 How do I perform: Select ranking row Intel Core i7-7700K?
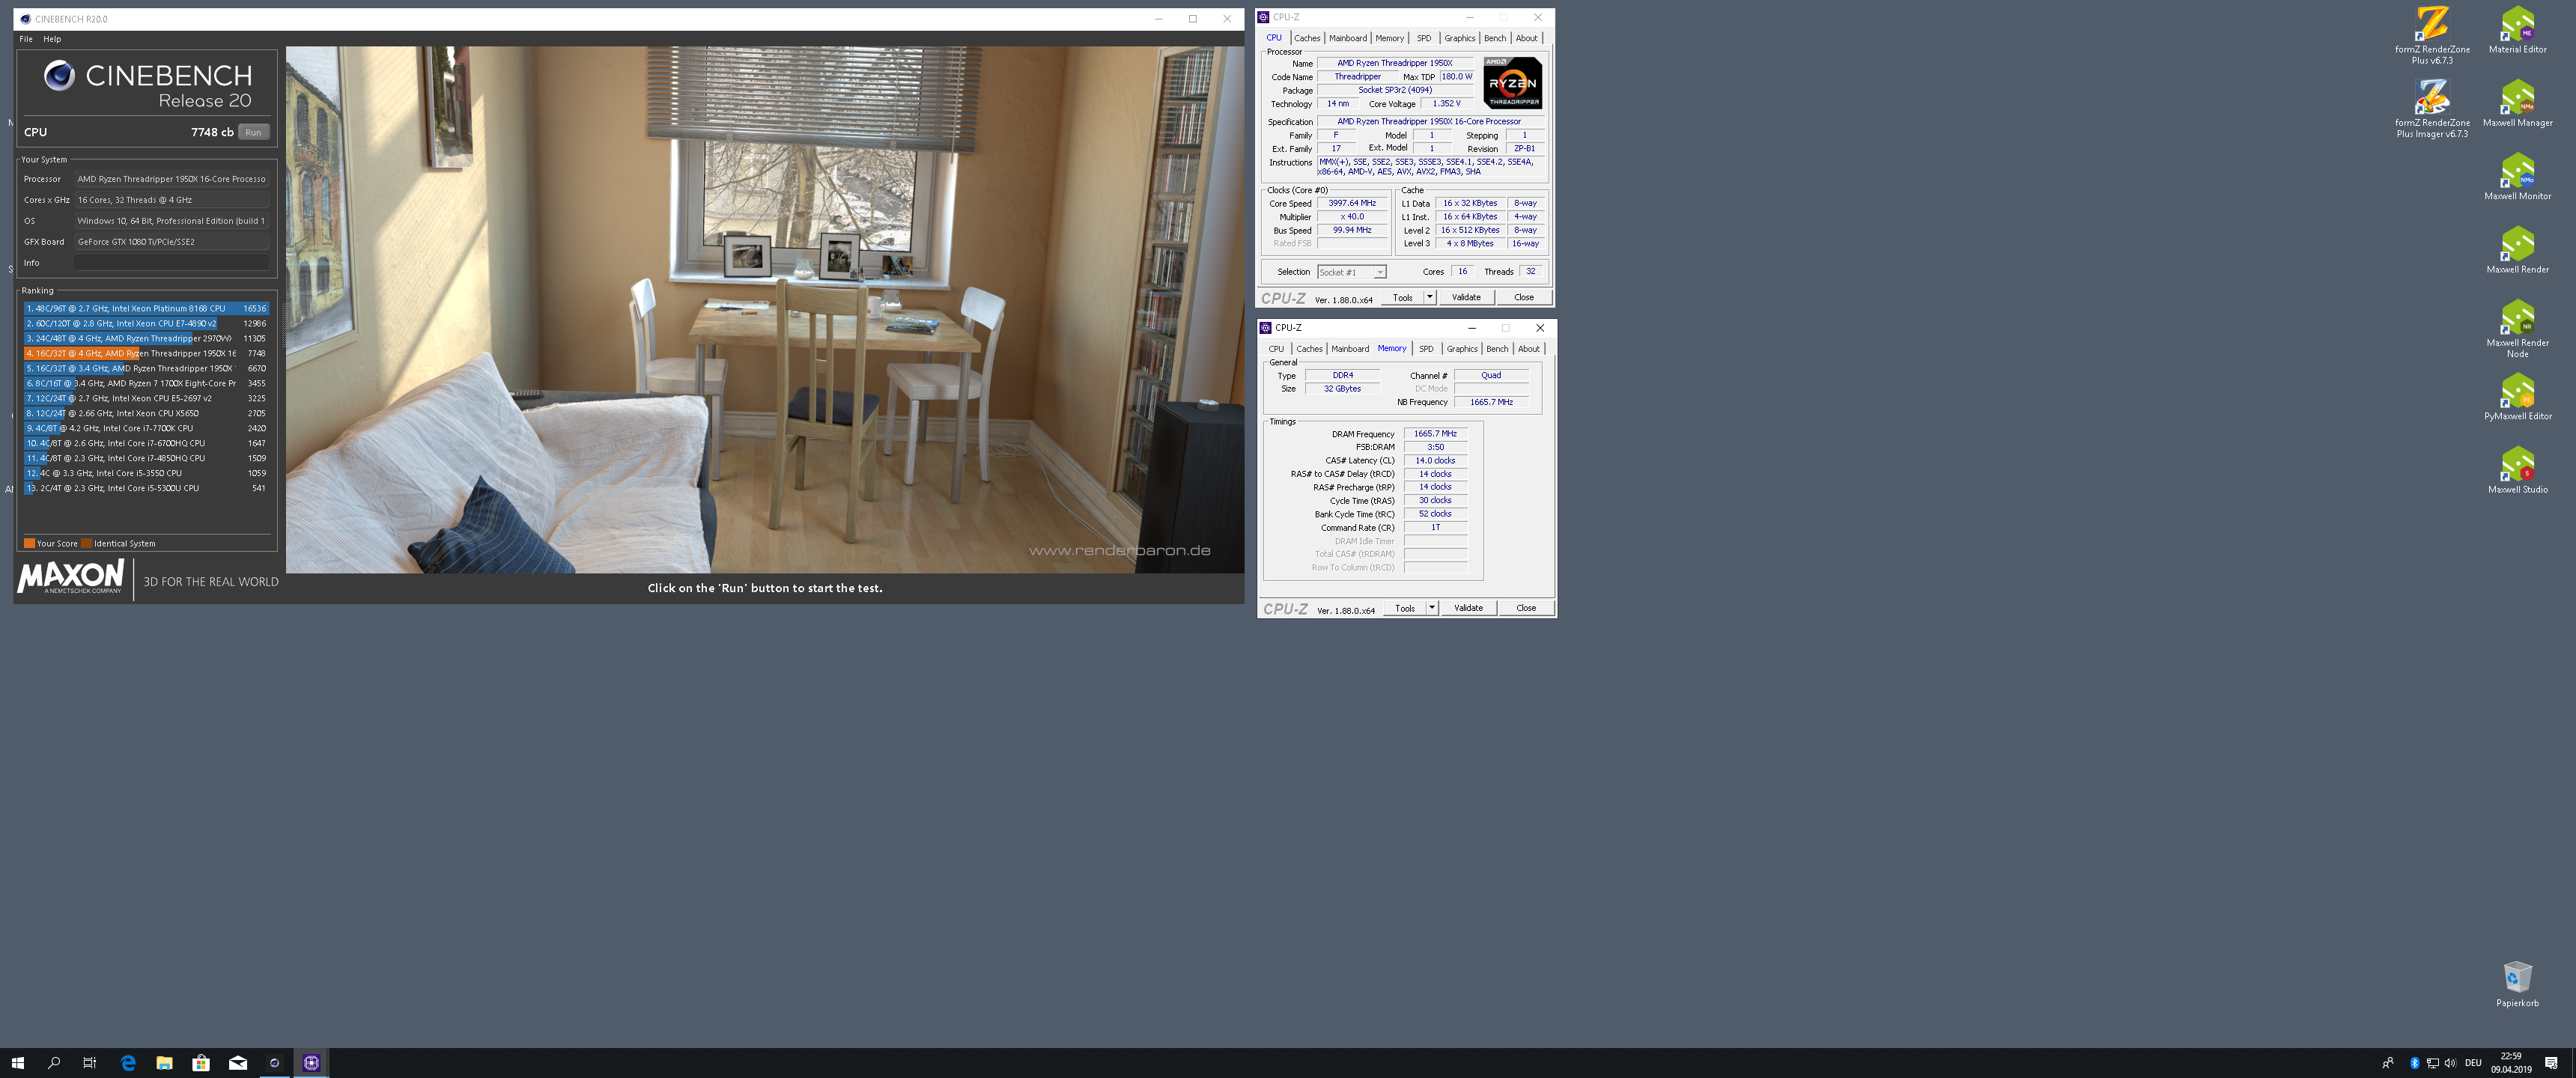146,428
